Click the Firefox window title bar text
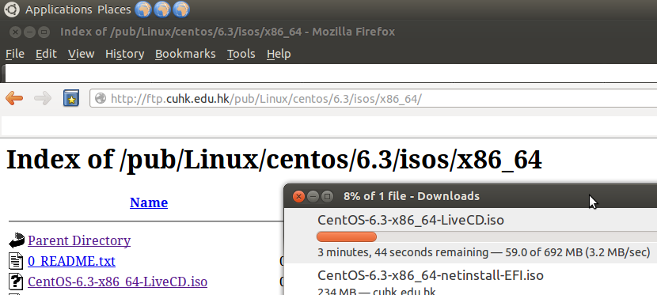Image resolution: width=657 pixels, height=295 pixels. pyautogui.click(x=227, y=32)
